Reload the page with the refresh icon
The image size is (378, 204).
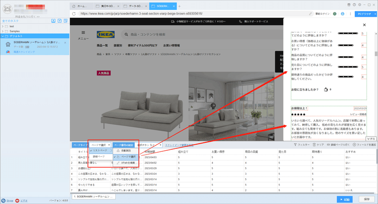click(74, 14)
